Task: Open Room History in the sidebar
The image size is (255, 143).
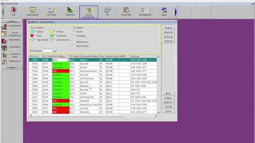Action: point(12,41)
